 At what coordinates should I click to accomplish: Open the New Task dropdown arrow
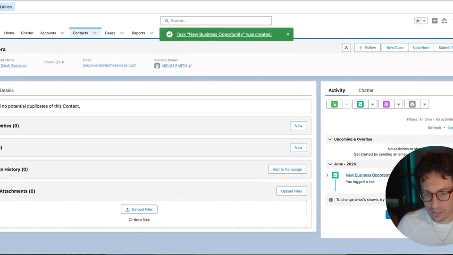346,104
